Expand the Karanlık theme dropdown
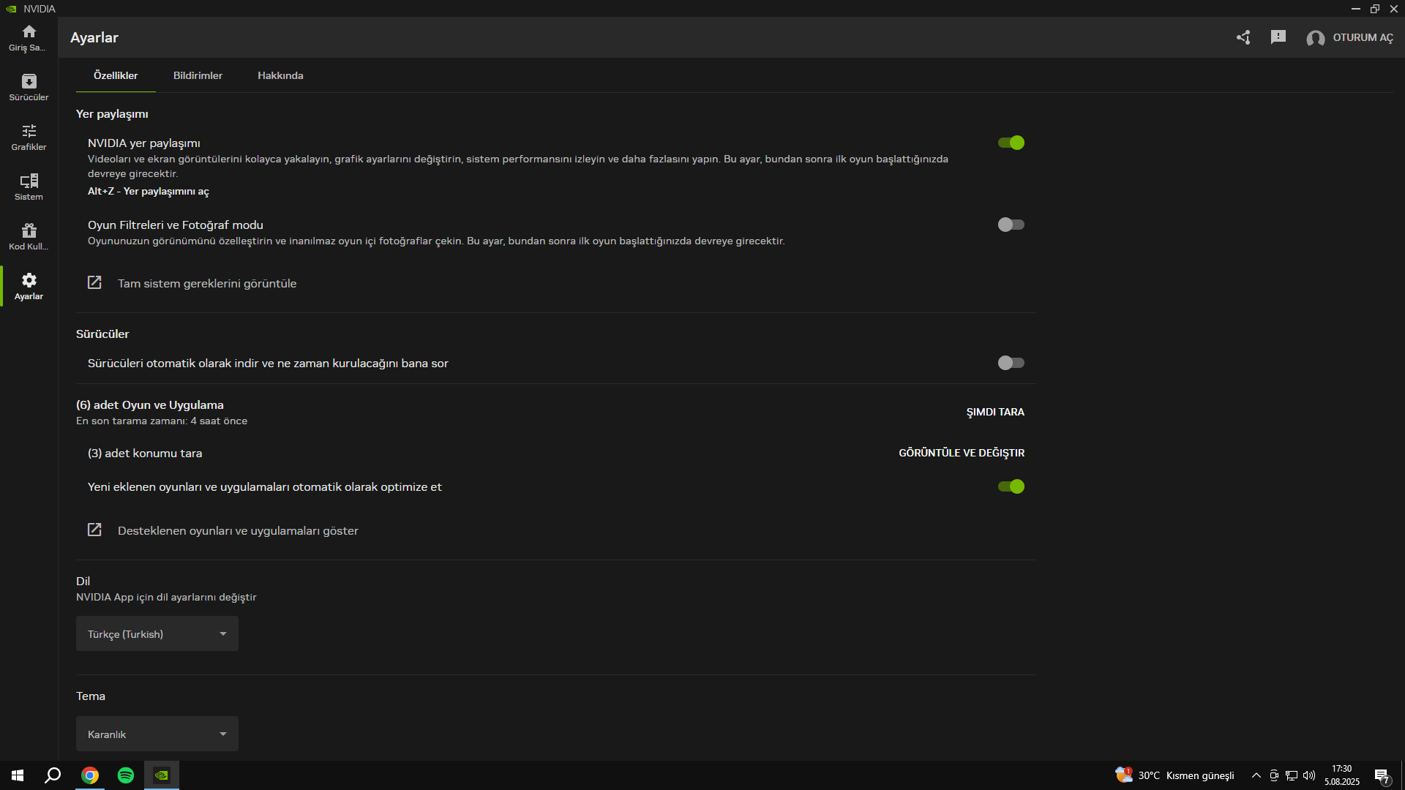Image resolution: width=1405 pixels, height=790 pixels. tap(157, 734)
